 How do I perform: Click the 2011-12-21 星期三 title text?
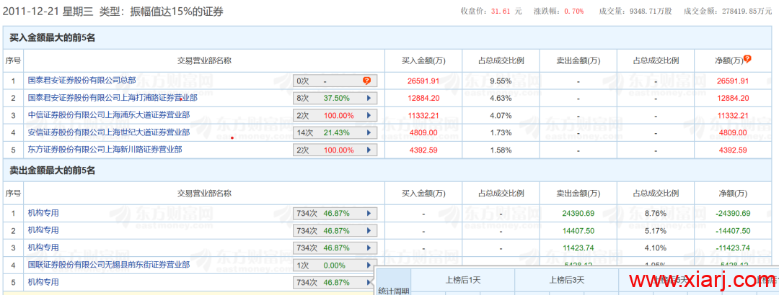click(x=48, y=12)
